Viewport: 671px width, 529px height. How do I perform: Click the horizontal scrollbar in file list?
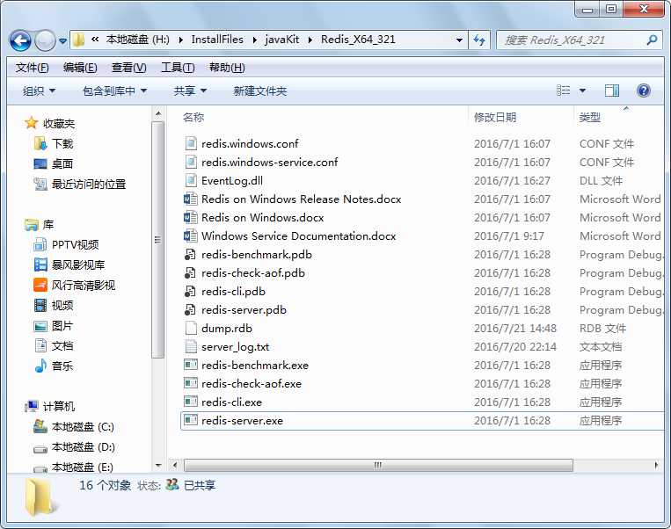point(378,465)
